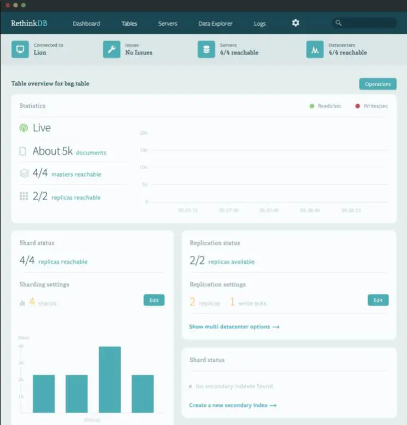
Task: Click the Operations button
Action: pyautogui.click(x=377, y=84)
